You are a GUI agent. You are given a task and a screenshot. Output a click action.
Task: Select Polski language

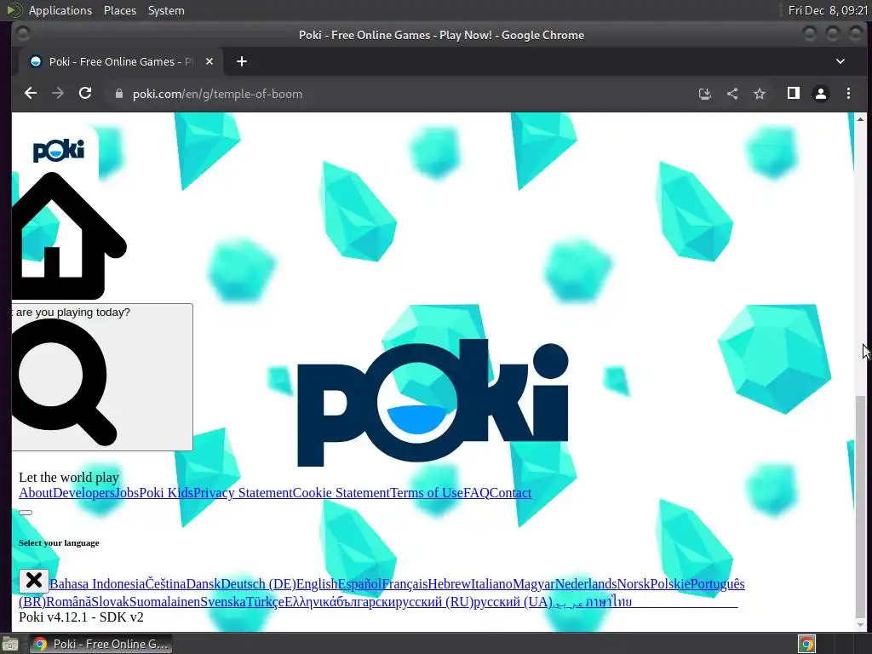(x=669, y=584)
